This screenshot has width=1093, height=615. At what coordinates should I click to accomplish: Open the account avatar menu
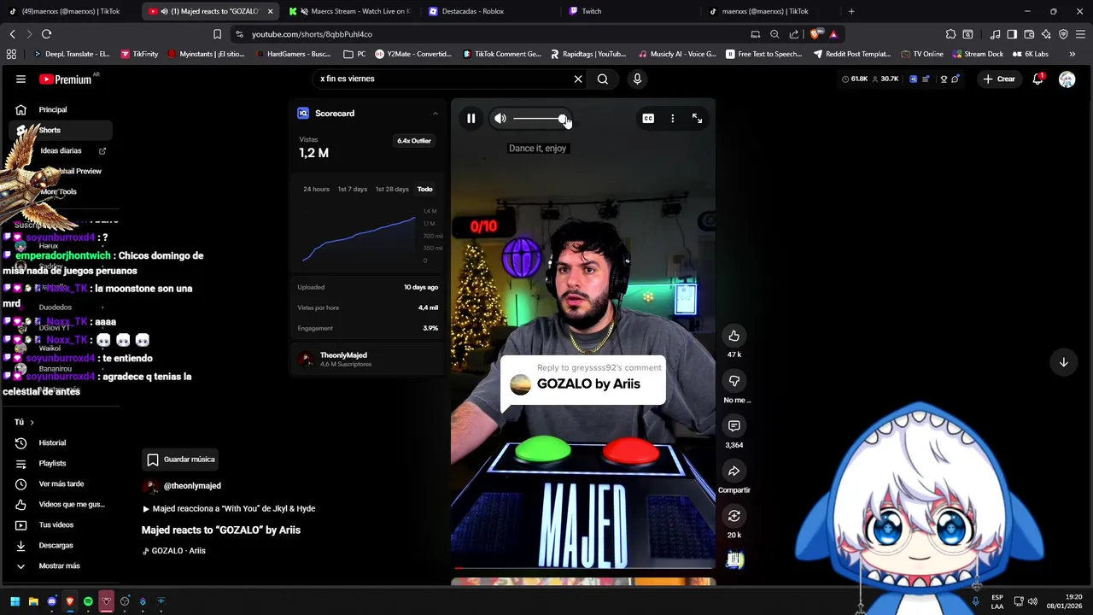pos(1067,79)
